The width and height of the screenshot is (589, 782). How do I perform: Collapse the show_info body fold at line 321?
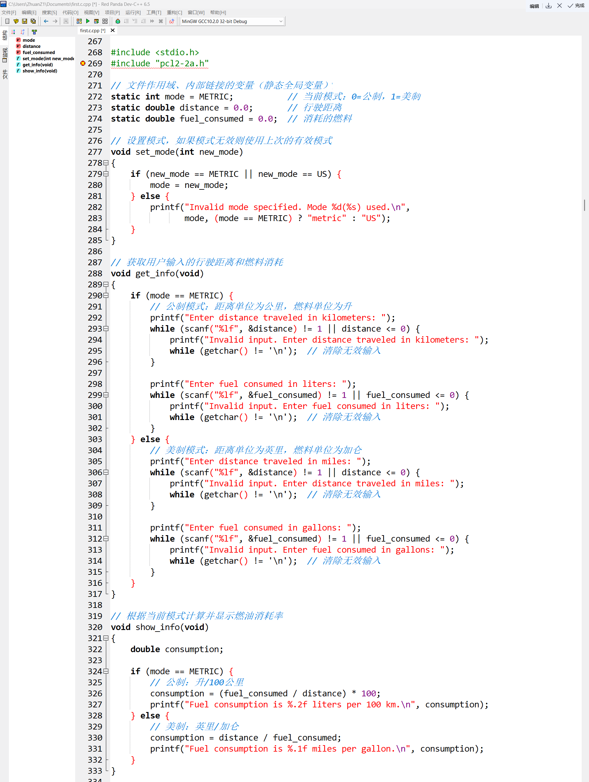pos(106,638)
